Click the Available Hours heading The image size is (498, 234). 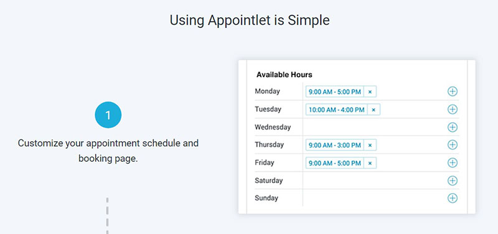pyautogui.click(x=284, y=75)
